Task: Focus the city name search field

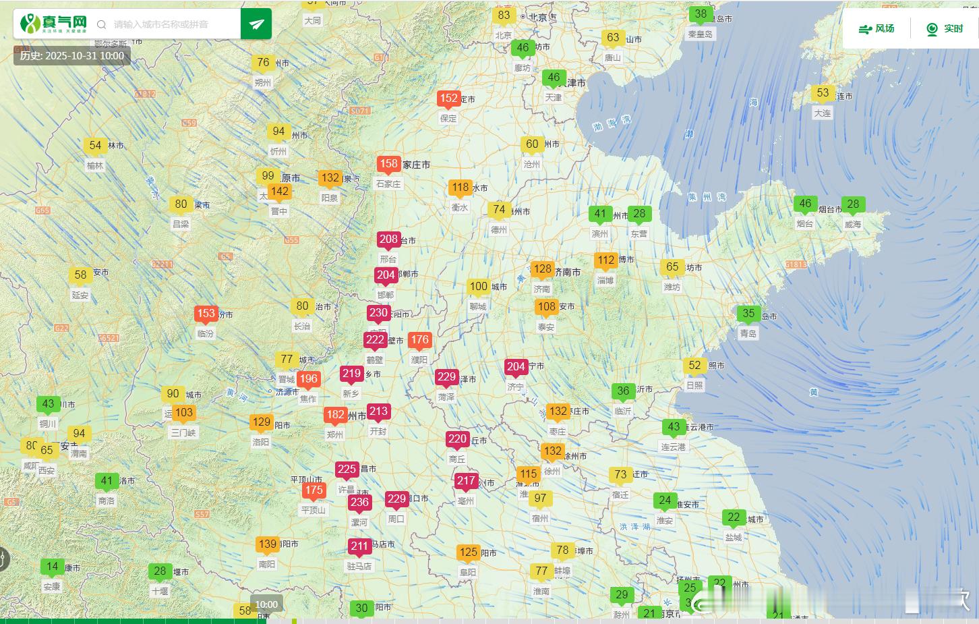Action: point(174,24)
